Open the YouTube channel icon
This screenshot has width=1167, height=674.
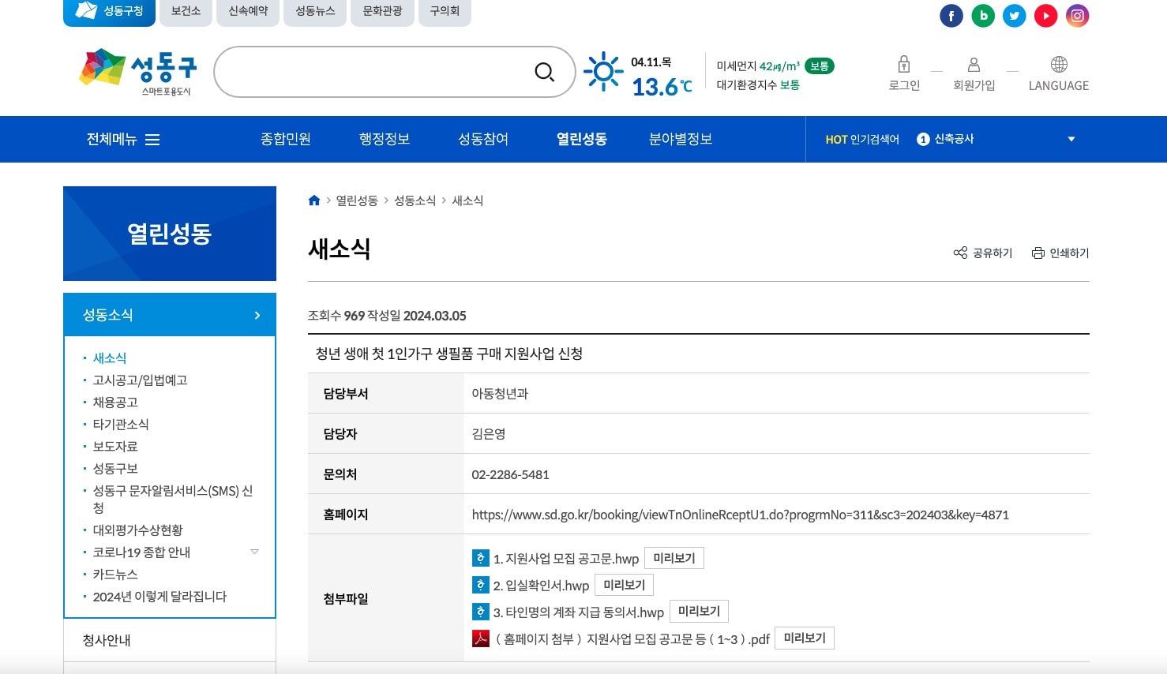(x=1045, y=15)
